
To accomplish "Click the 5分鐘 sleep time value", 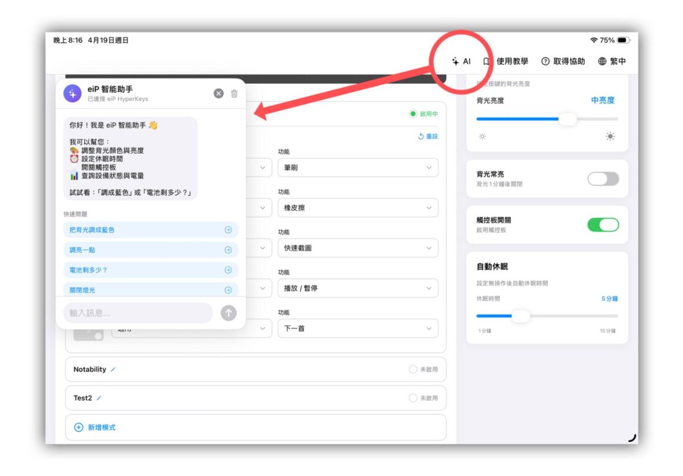I will [x=610, y=298].
